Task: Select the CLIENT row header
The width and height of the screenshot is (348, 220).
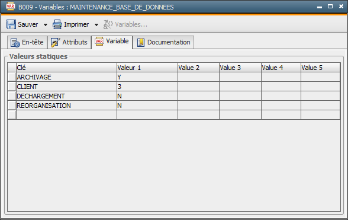Action: 12,87
